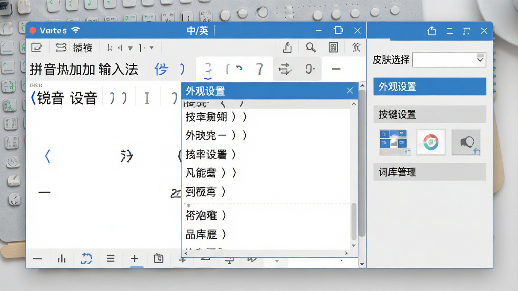Click the share upload icon in toolbar
This screenshot has height=291, width=518.
point(287,47)
